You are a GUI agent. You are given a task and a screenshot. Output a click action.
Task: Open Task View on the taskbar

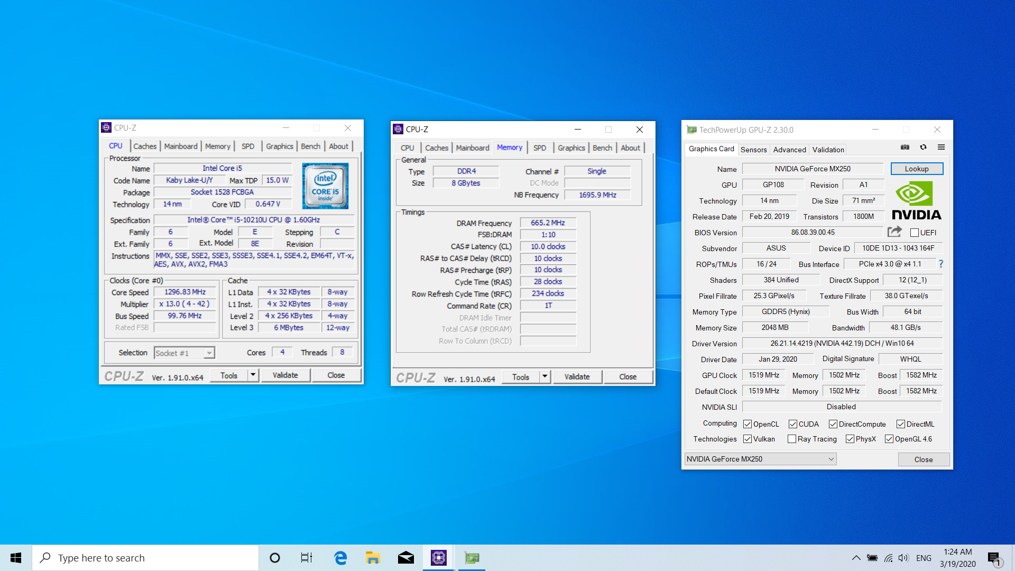click(x=307, y=558)
